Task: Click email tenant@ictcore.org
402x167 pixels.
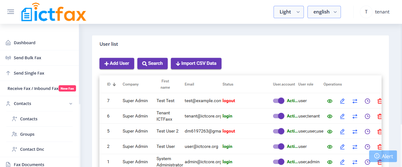Action: pyautogui.click(x=203, y=116)
